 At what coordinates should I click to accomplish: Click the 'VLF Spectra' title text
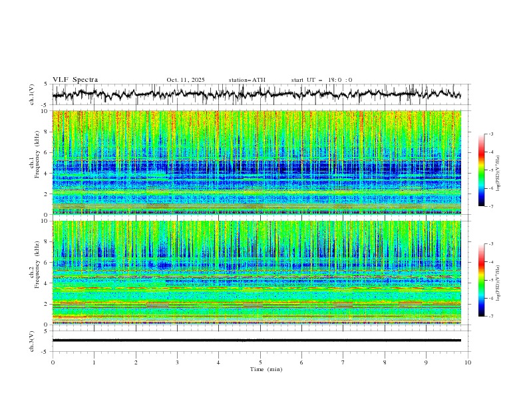point(75,80)
